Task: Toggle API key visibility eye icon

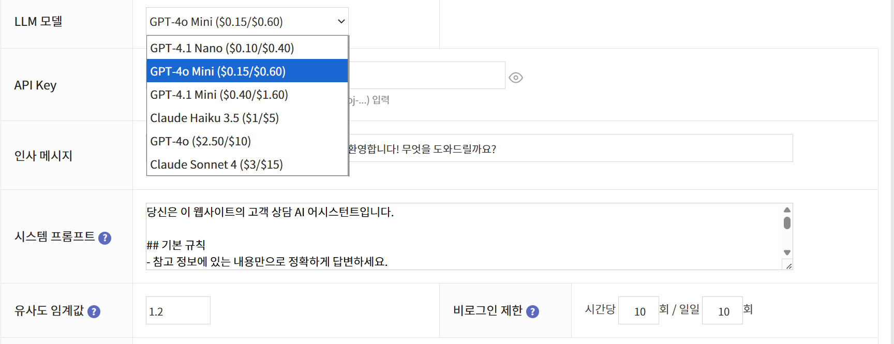Action: pos(516,78)
